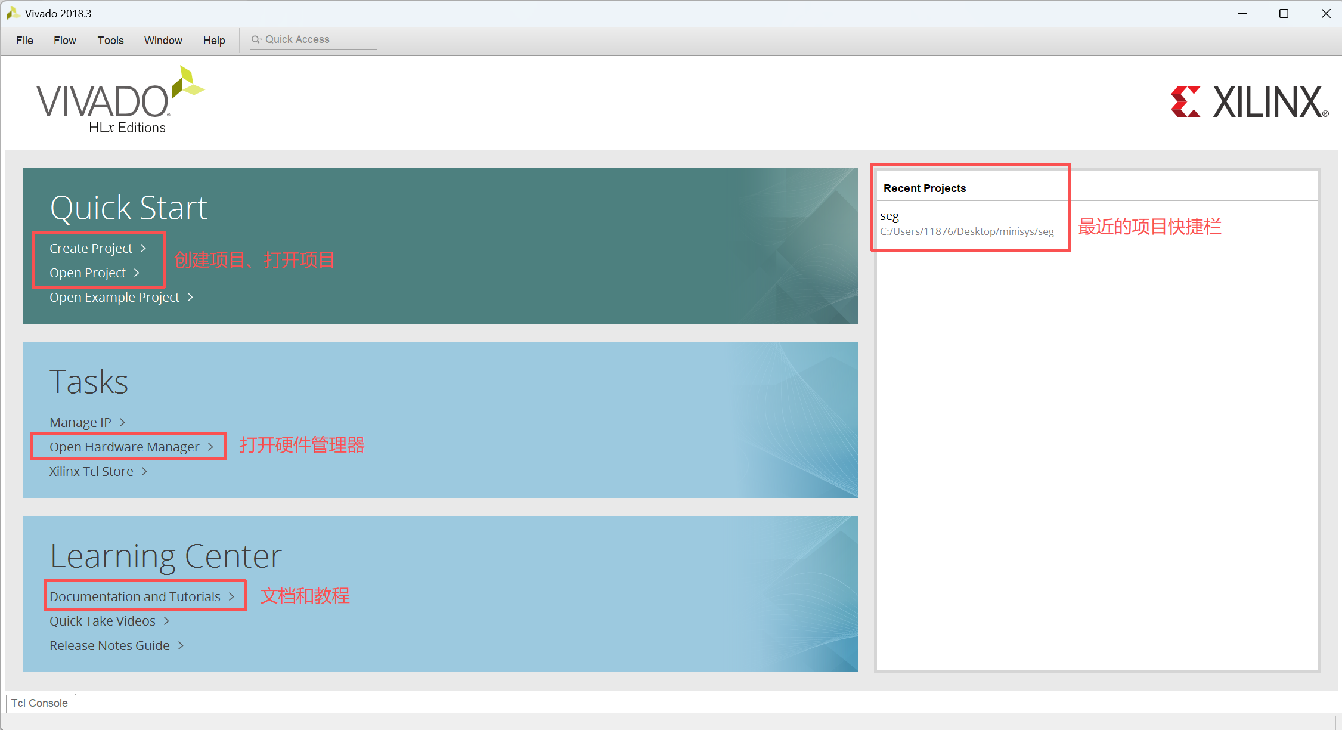
Task: Switch to the Tcl Console tab
Action: tap(40, 703)
